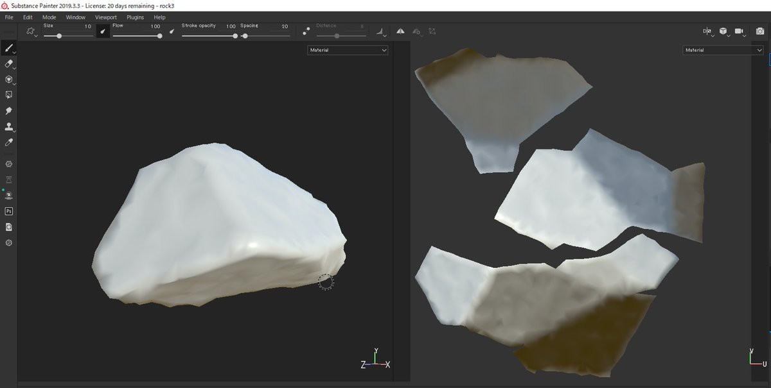
Task: Click the Stroke opacity slider
Action: [209, 36]
